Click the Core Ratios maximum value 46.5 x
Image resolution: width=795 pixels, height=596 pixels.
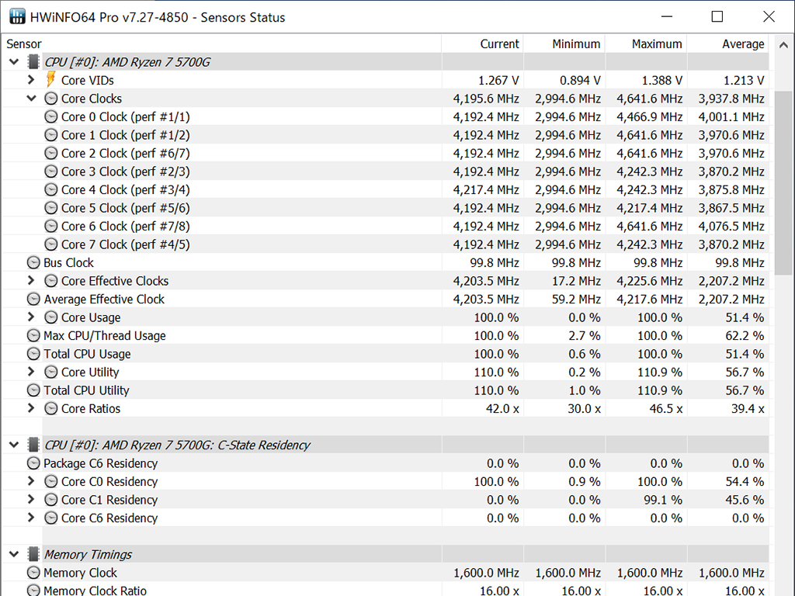(665, 408)
